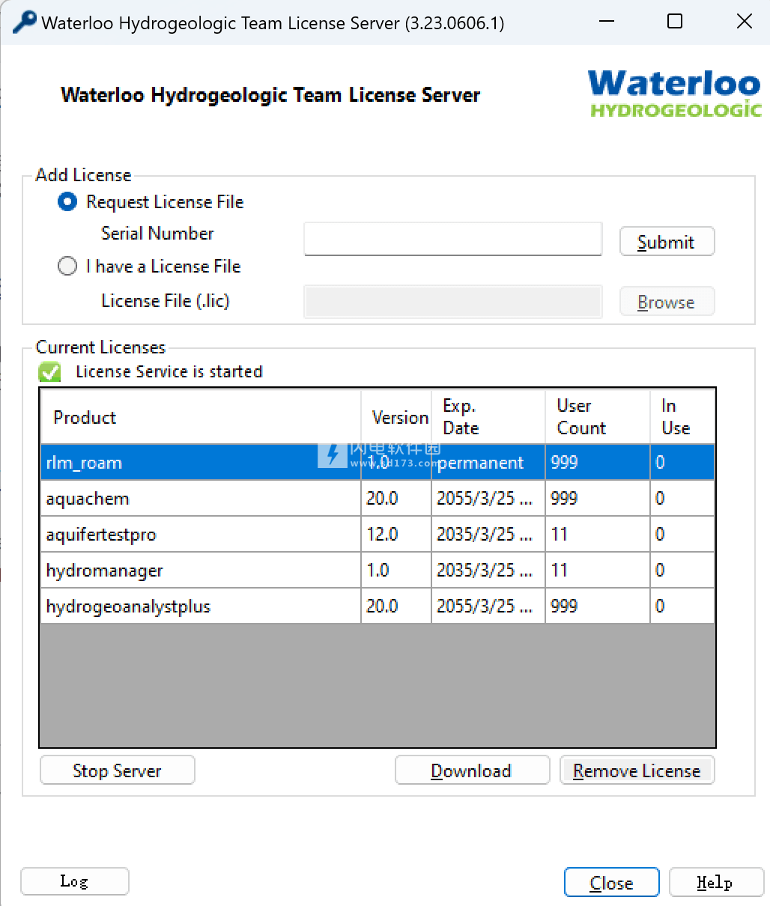770x906 pixels.
Task: Close the window with the title bar X
Action: [x=744, y=21]
